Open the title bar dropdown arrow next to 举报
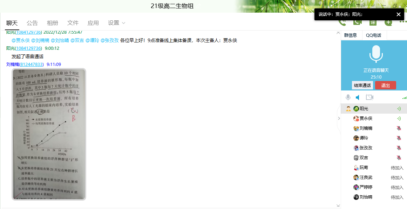The width and height of the screenshot is (407, 209). tap(373, 6)
